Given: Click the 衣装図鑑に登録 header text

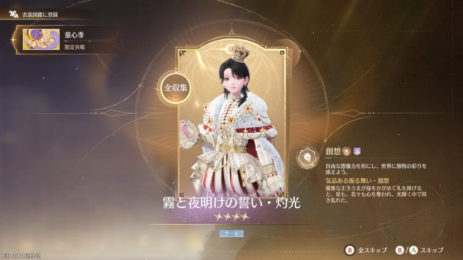Looking at the screenshot, I should [x=40, y=14].
